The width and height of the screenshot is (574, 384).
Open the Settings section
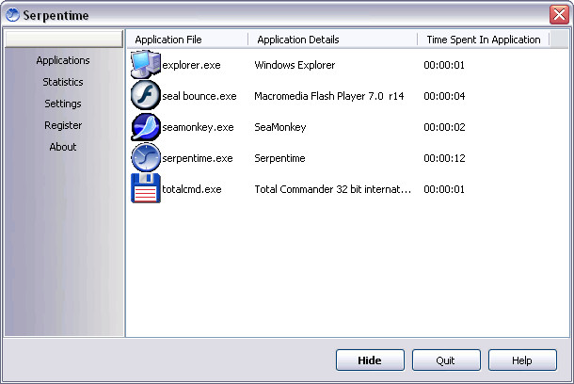pyautogui.click(x=63, y=104)
